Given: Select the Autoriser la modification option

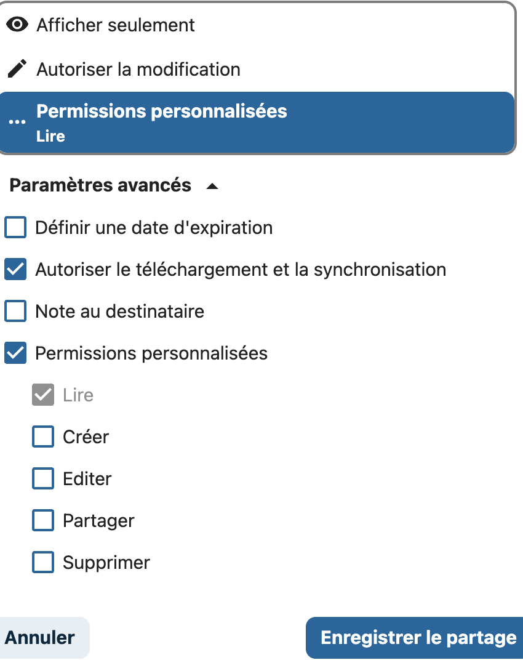Looking at the screenshot, I should click(x=258, y=70).
